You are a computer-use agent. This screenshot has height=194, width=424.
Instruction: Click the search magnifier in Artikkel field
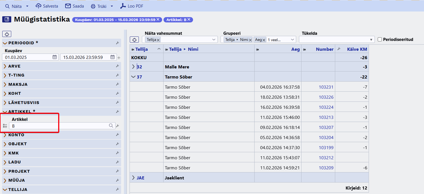tap(111, 126)
